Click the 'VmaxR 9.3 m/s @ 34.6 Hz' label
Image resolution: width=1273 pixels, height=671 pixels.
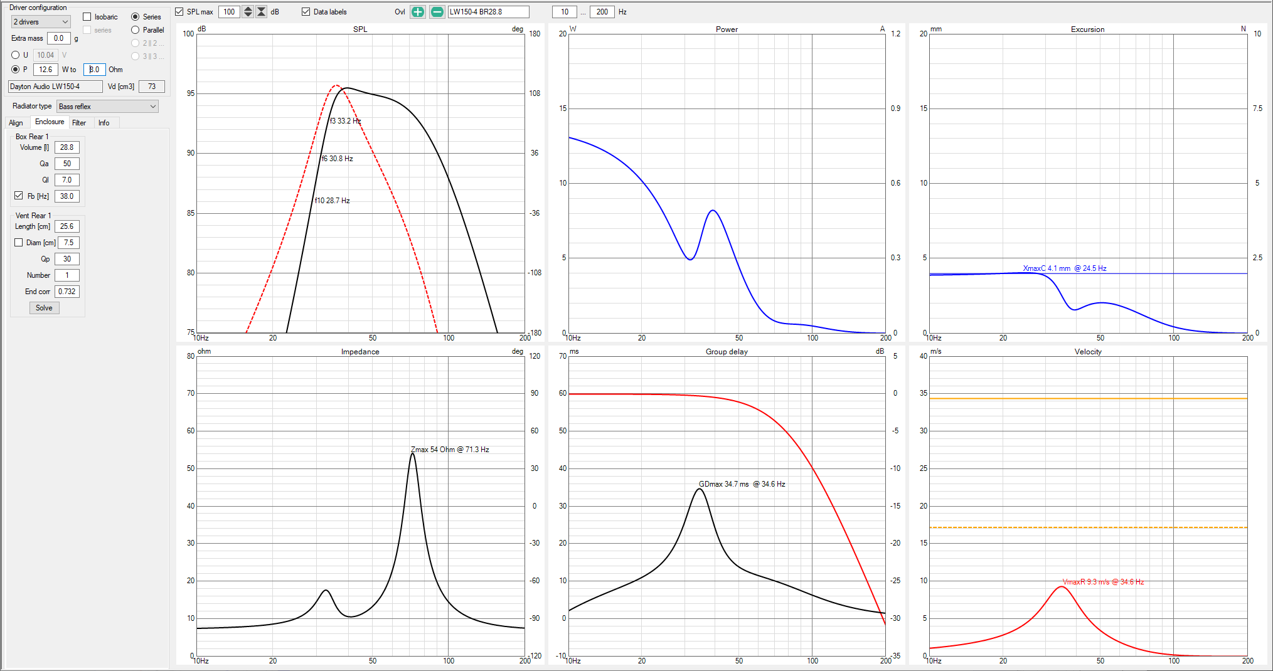click(x=1104, y=582)
